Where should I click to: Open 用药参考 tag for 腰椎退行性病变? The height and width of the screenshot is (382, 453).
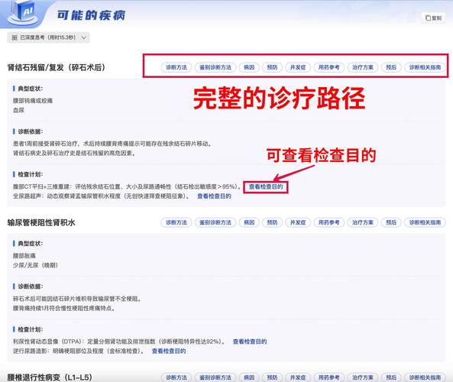[328, 377]
